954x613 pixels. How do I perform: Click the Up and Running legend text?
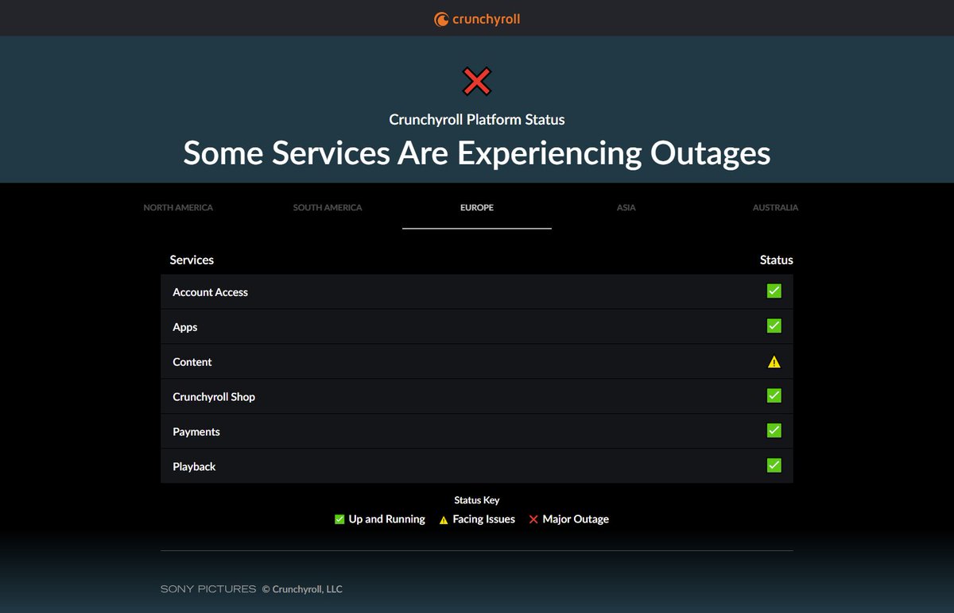[387, 519]
